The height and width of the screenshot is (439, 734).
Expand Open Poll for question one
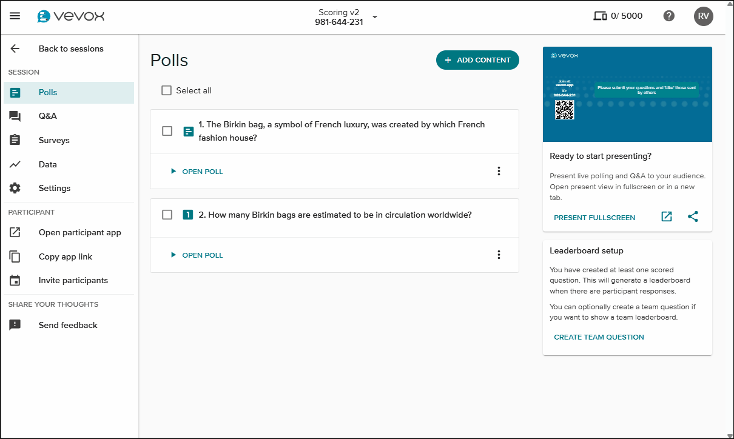pos(197,171)
